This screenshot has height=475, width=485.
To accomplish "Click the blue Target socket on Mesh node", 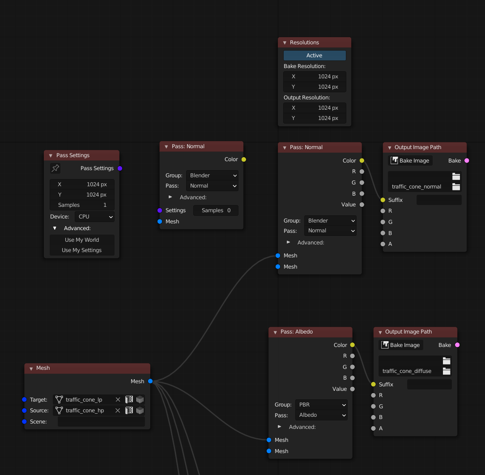I will coord(25,399).
